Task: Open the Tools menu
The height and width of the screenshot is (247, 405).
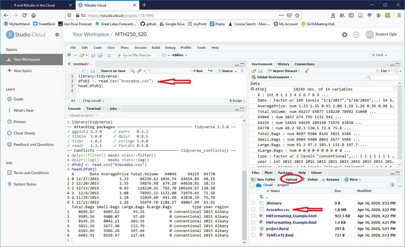Action: click(x=201, y=48)
